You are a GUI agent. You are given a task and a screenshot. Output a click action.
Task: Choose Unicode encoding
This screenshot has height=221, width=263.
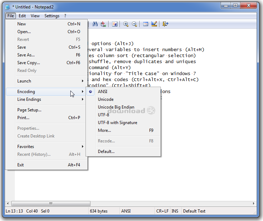click(x=123, y=99)
